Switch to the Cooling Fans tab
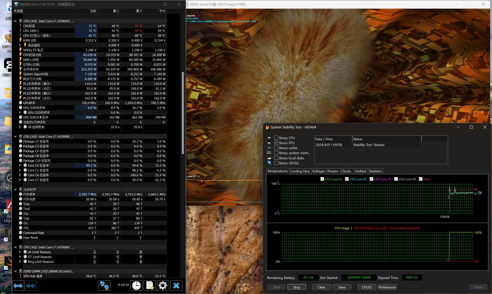 pyautogui.click(x=299, y=171)
